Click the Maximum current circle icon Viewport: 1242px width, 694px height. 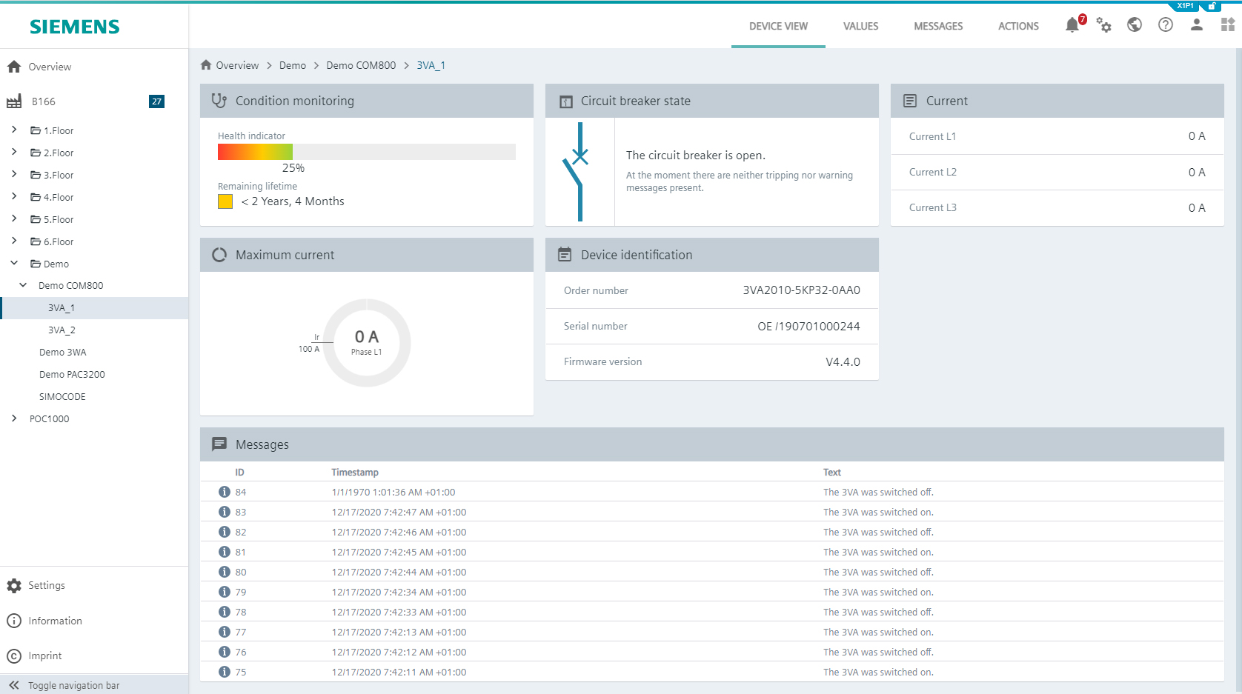pyautogui.click(x=219, y=255)
